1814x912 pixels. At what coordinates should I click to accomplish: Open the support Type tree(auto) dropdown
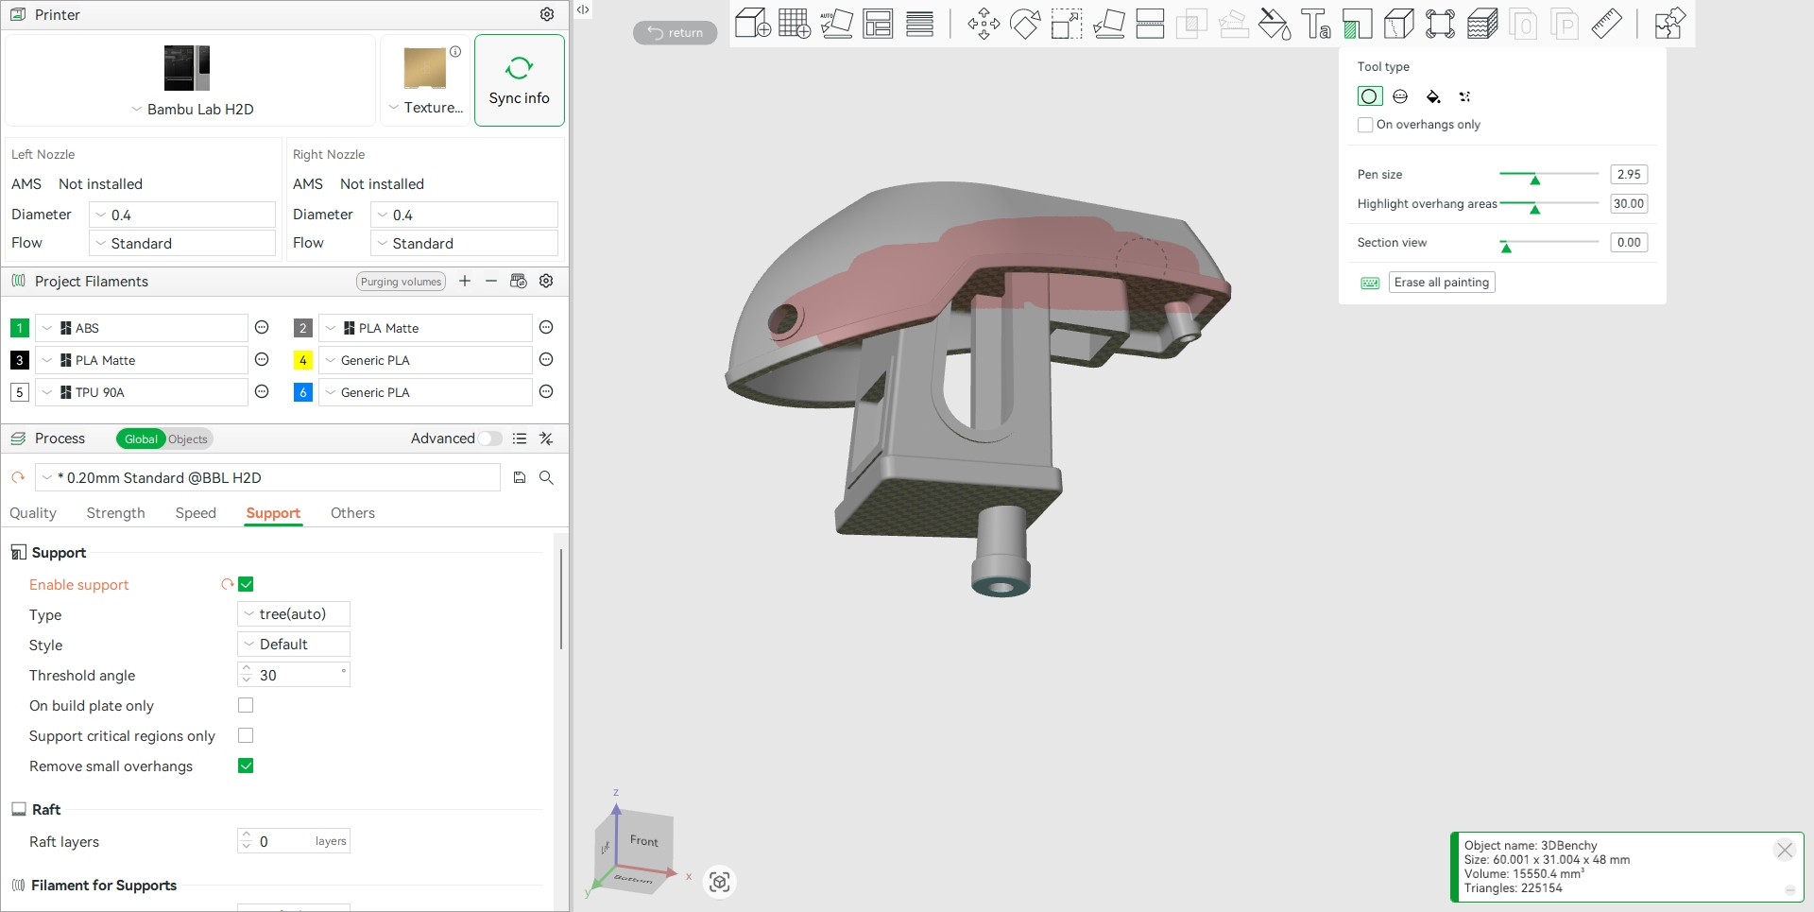point(294,614)
